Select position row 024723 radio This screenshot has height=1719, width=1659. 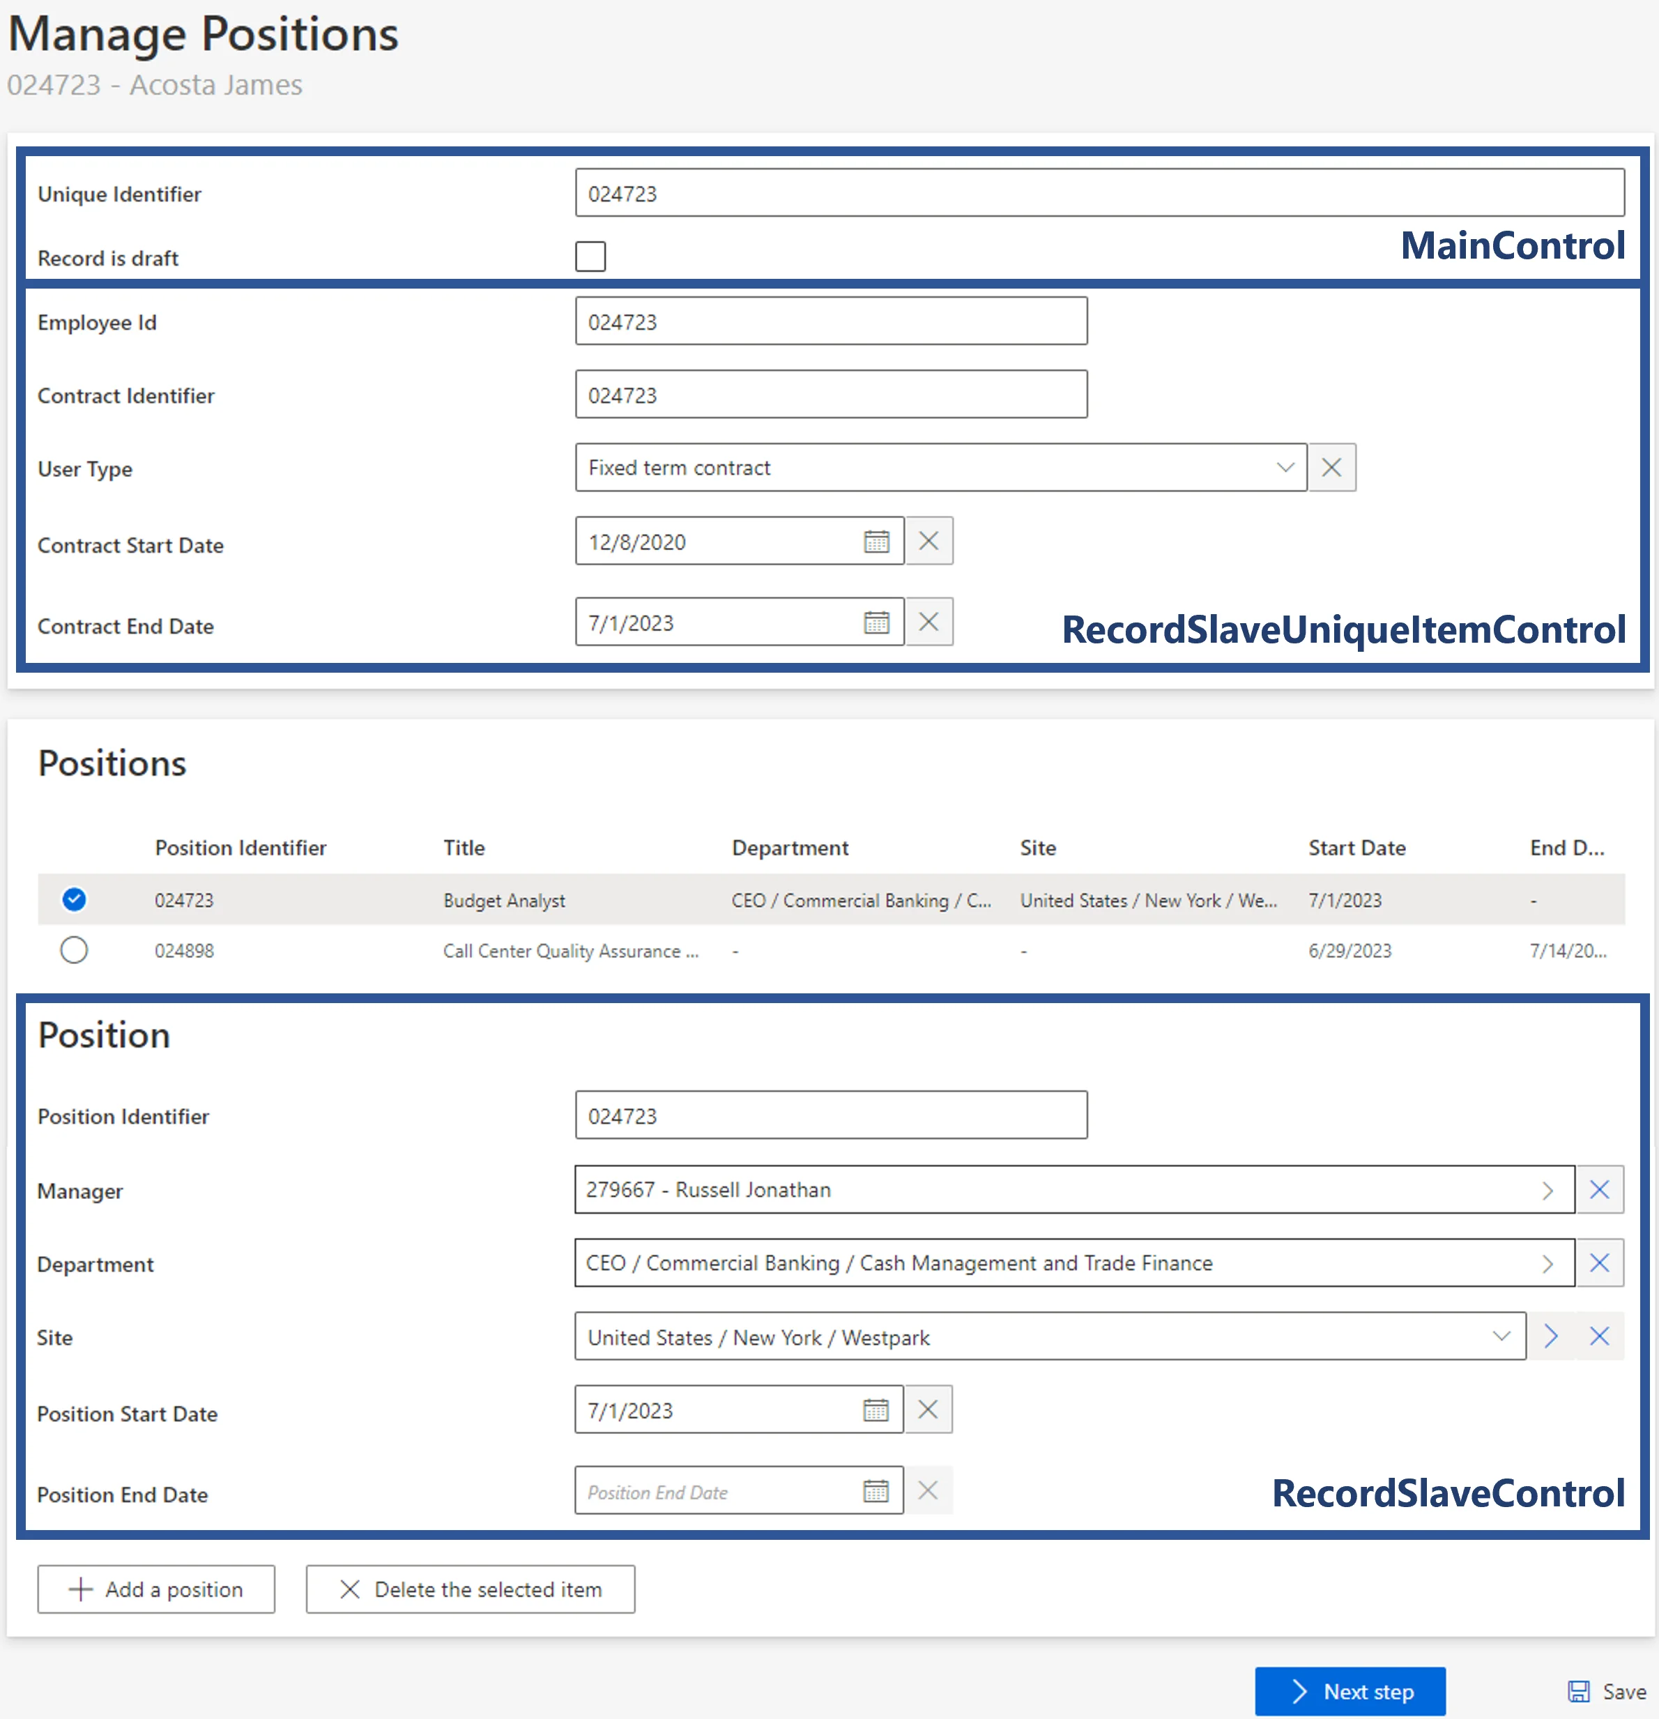coord(75,899)
